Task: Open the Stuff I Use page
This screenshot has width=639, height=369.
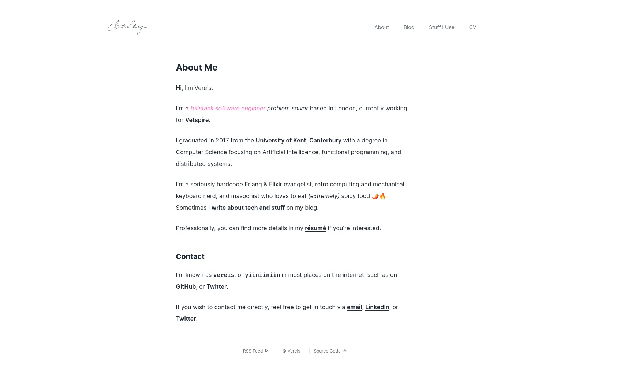Action: tap(441, 27)
